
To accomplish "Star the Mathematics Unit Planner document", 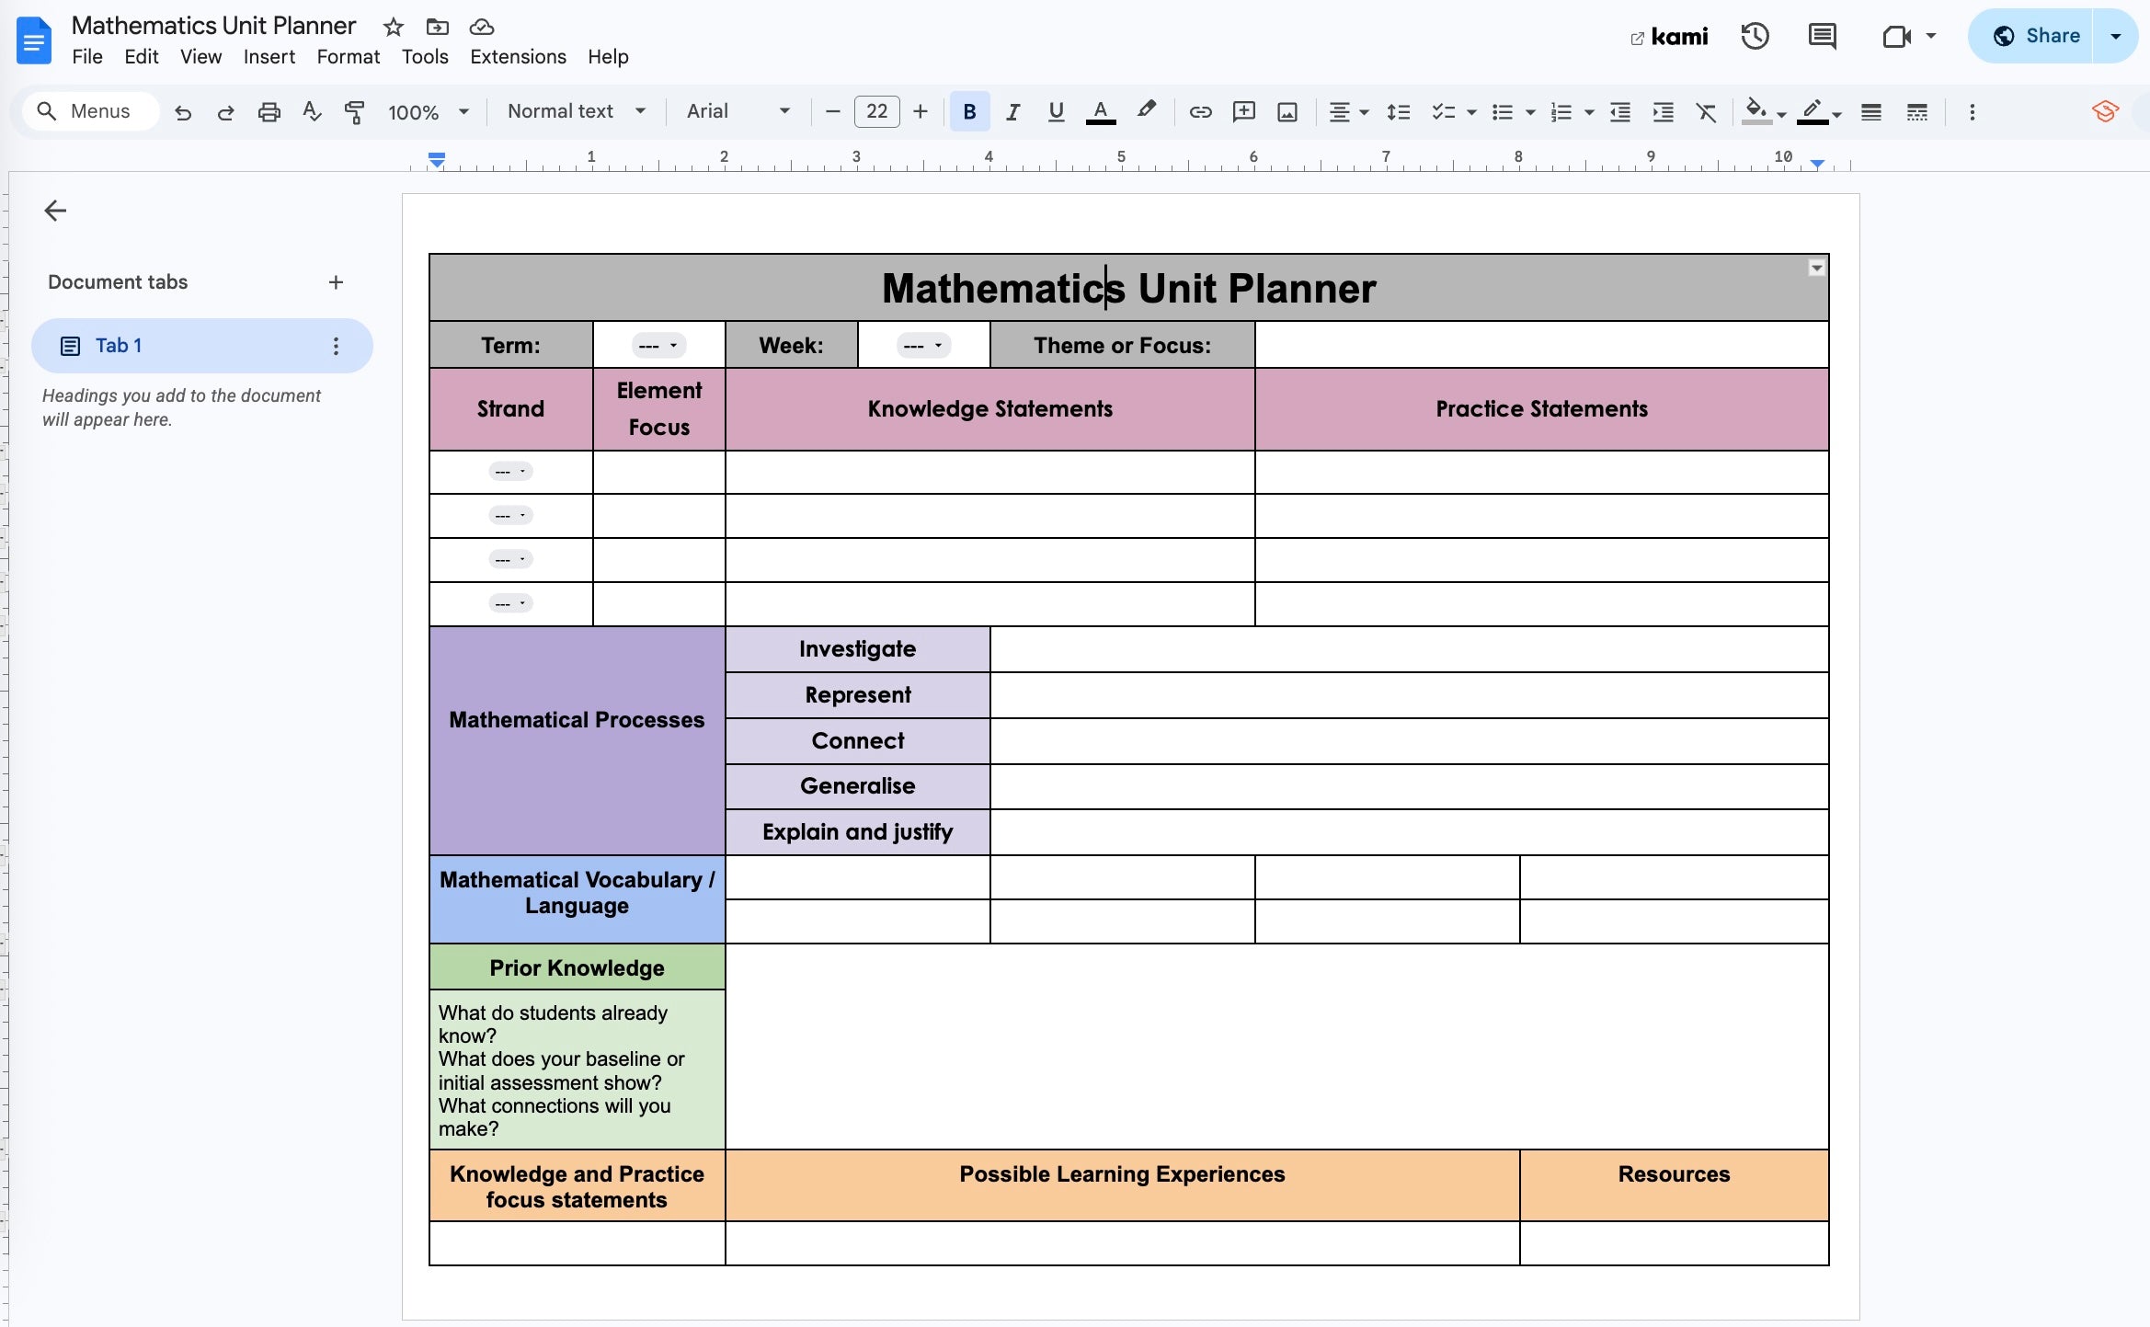I will [x=394, y=27].
